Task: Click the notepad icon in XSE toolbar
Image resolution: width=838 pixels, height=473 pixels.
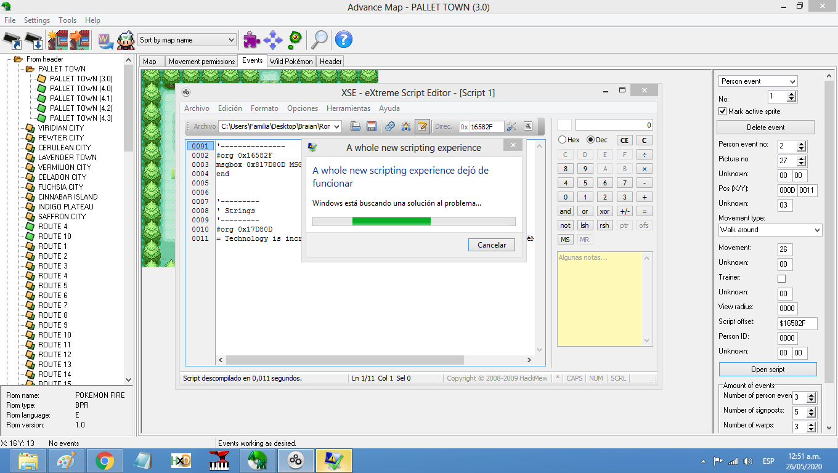Action: [422, 126]
